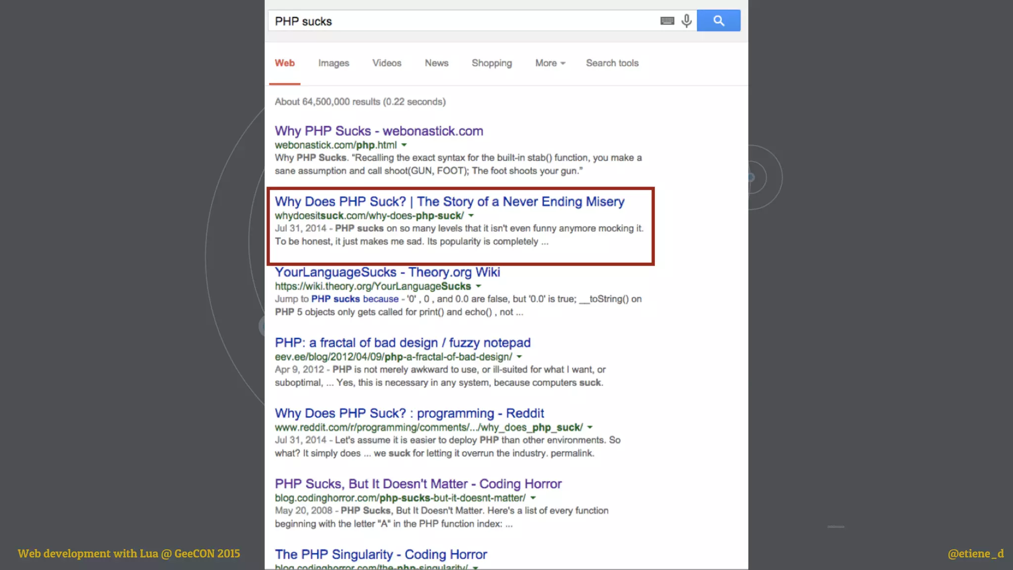Open the More search options menu
Image resolution: width=1013 pixels, height=570 pixels.
pos(550,63)
